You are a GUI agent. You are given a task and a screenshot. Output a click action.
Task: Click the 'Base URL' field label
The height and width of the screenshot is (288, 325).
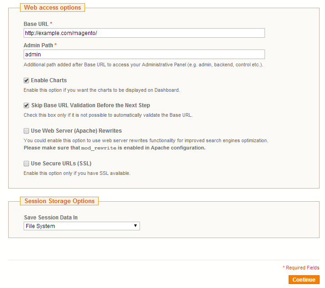pos(36,24)
